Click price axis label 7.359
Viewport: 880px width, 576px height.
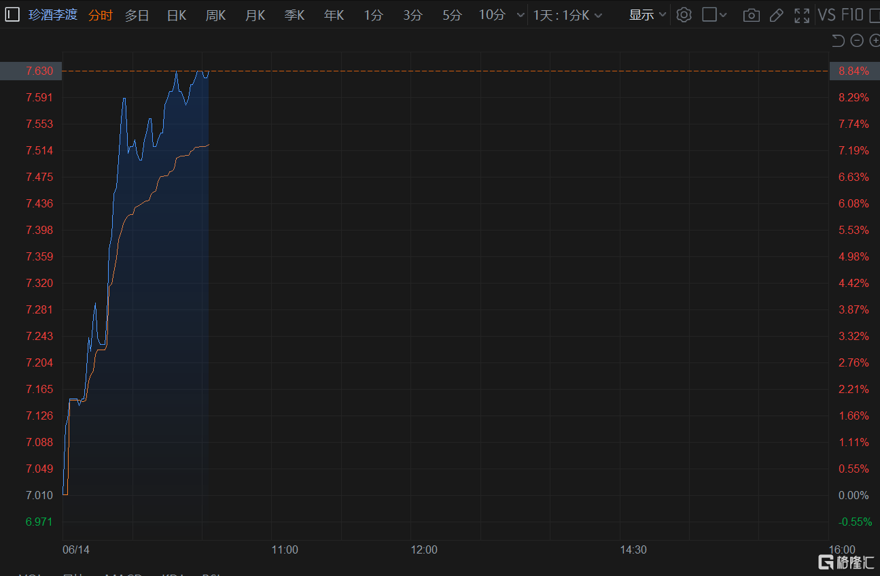[39, 256]
